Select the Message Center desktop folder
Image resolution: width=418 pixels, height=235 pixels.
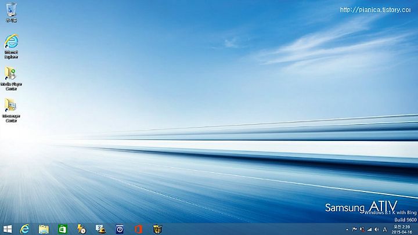(x=11, y=110)
